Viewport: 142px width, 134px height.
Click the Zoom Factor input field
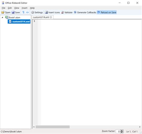click(x=118, y=132)
